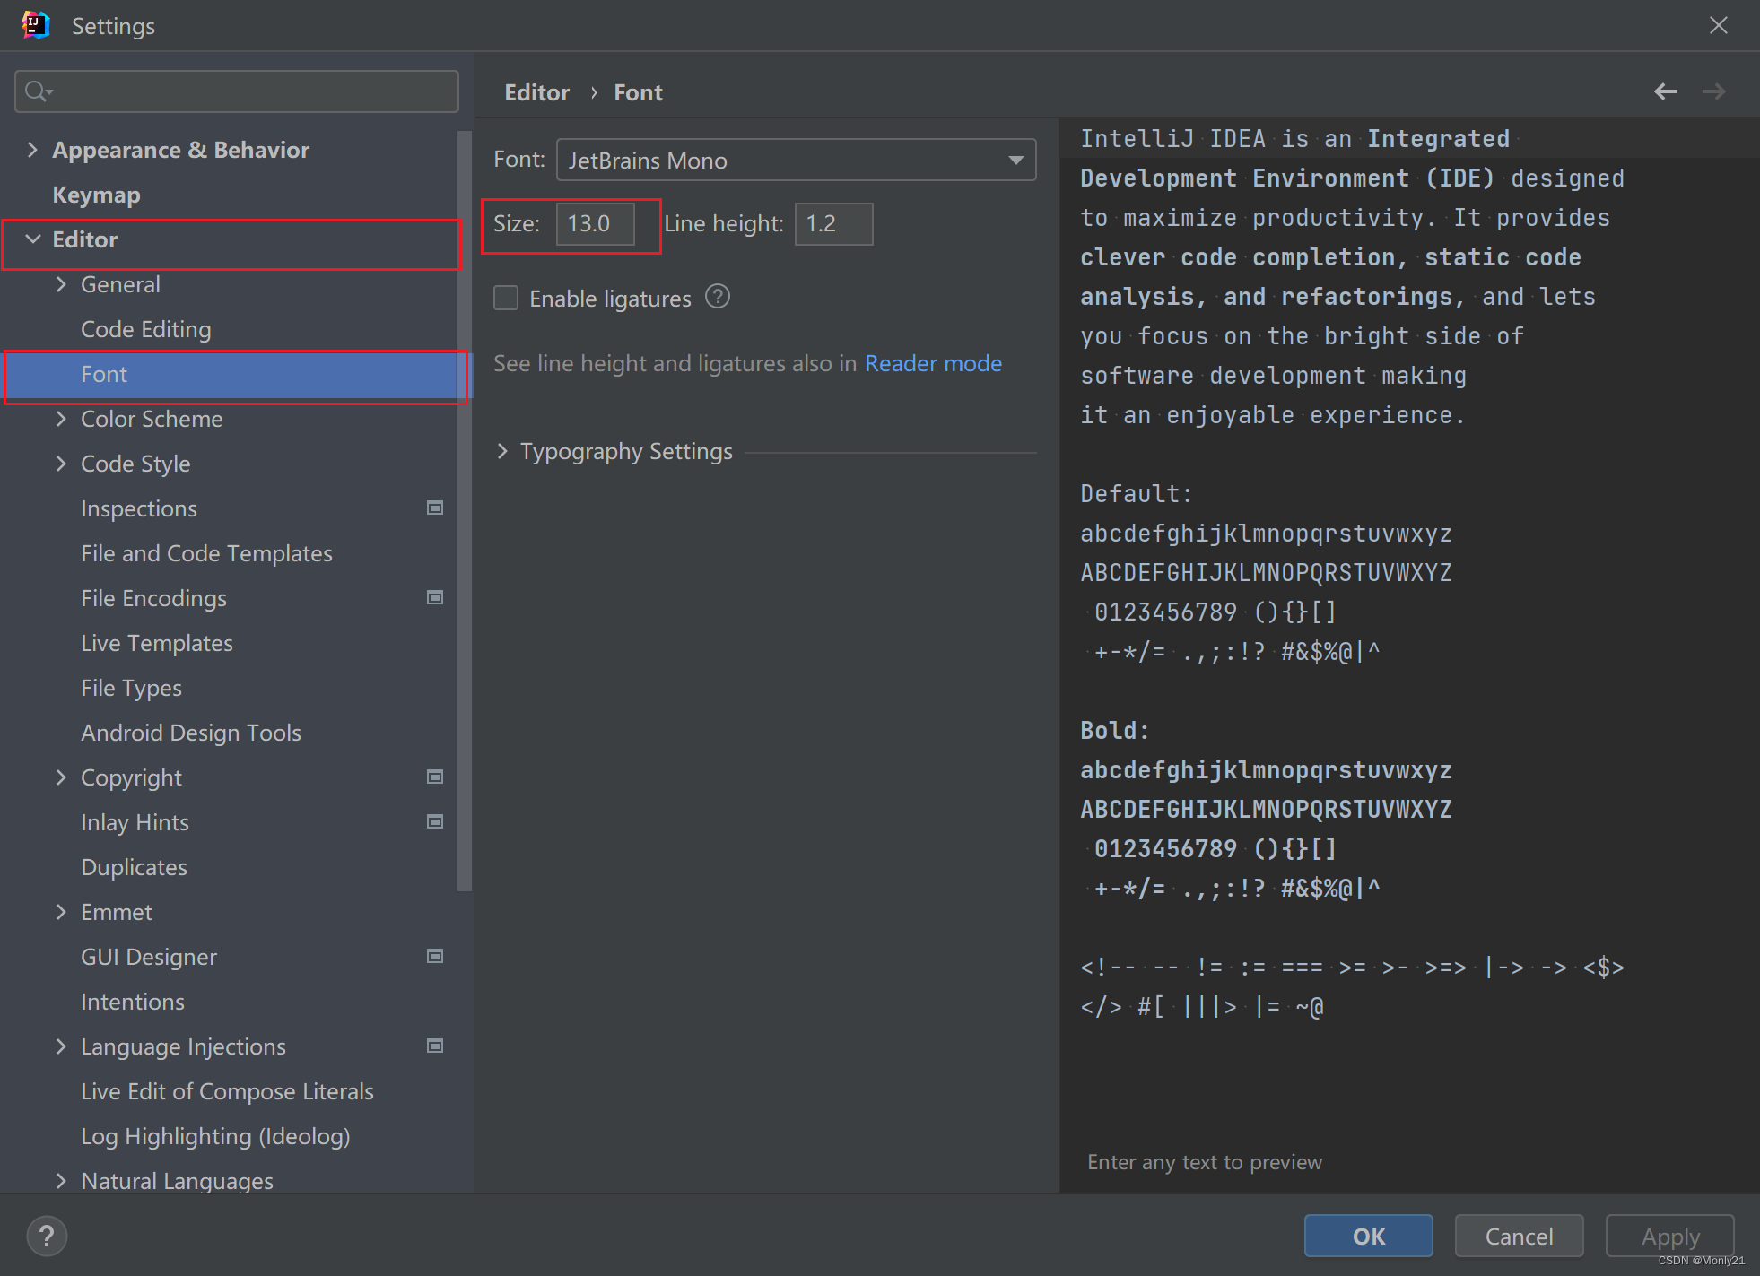Collapse the Editor tree node
The height and width of the screenshot is (1276, 1760).
click(33, 239)
